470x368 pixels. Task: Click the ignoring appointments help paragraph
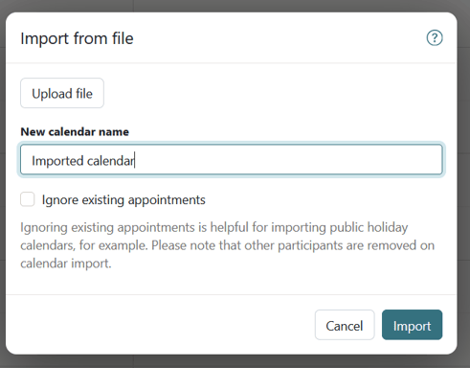coord(227,245)
